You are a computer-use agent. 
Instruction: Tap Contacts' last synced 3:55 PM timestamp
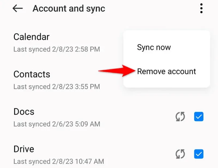[x=57, y=87]
